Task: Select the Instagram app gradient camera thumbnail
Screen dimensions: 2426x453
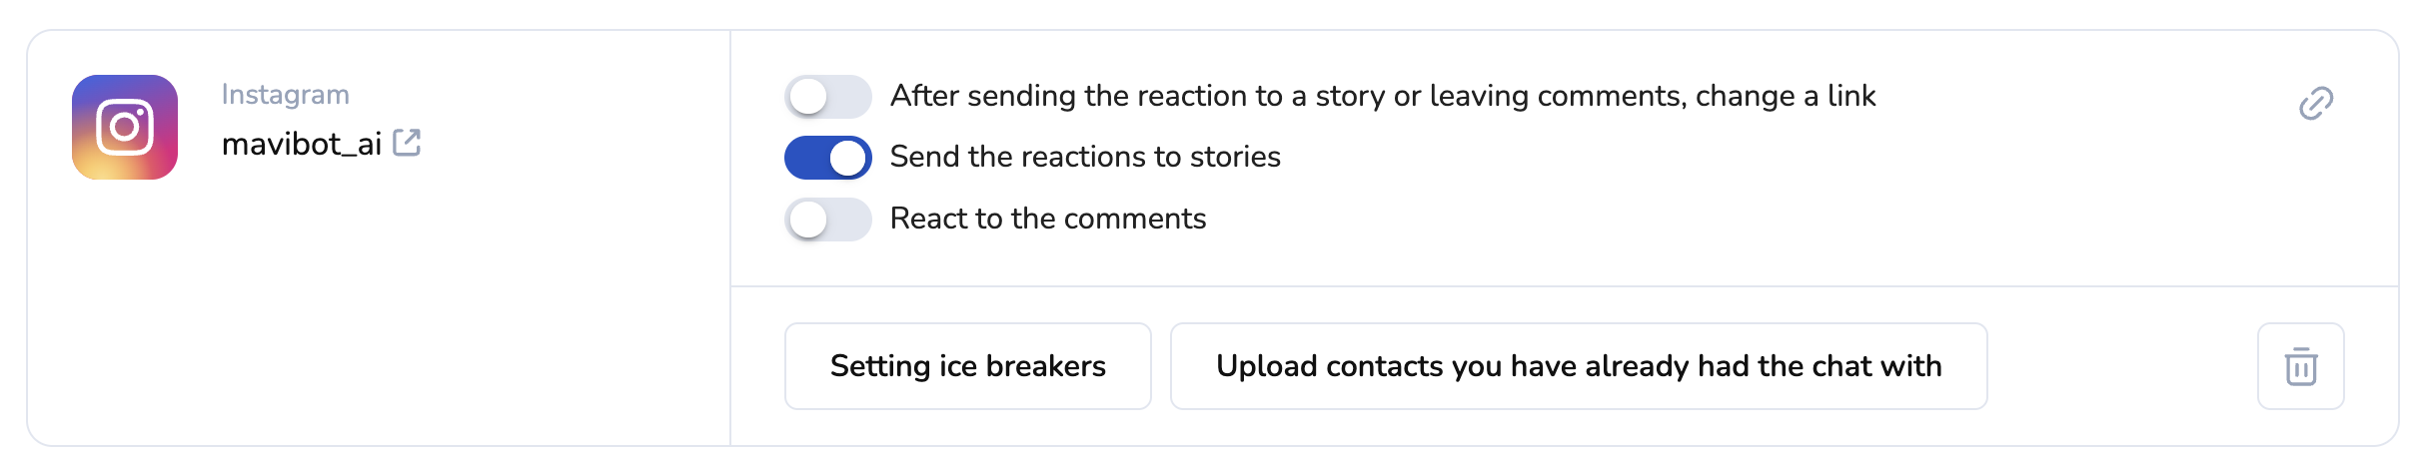Action: click(x=125, y=128)
